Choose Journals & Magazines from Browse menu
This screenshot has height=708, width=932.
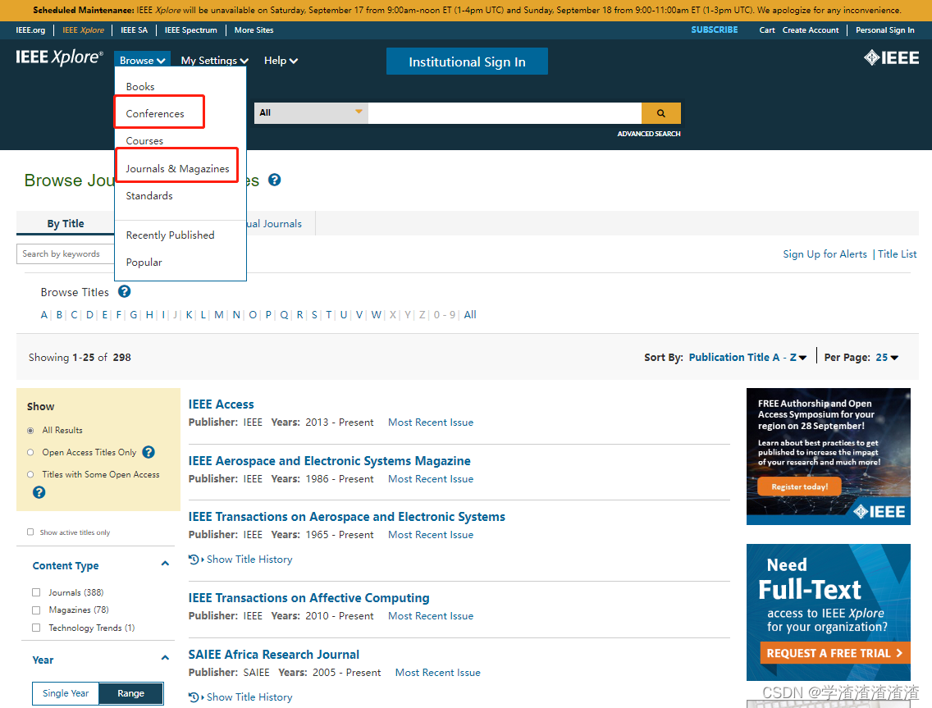(177, 169)
